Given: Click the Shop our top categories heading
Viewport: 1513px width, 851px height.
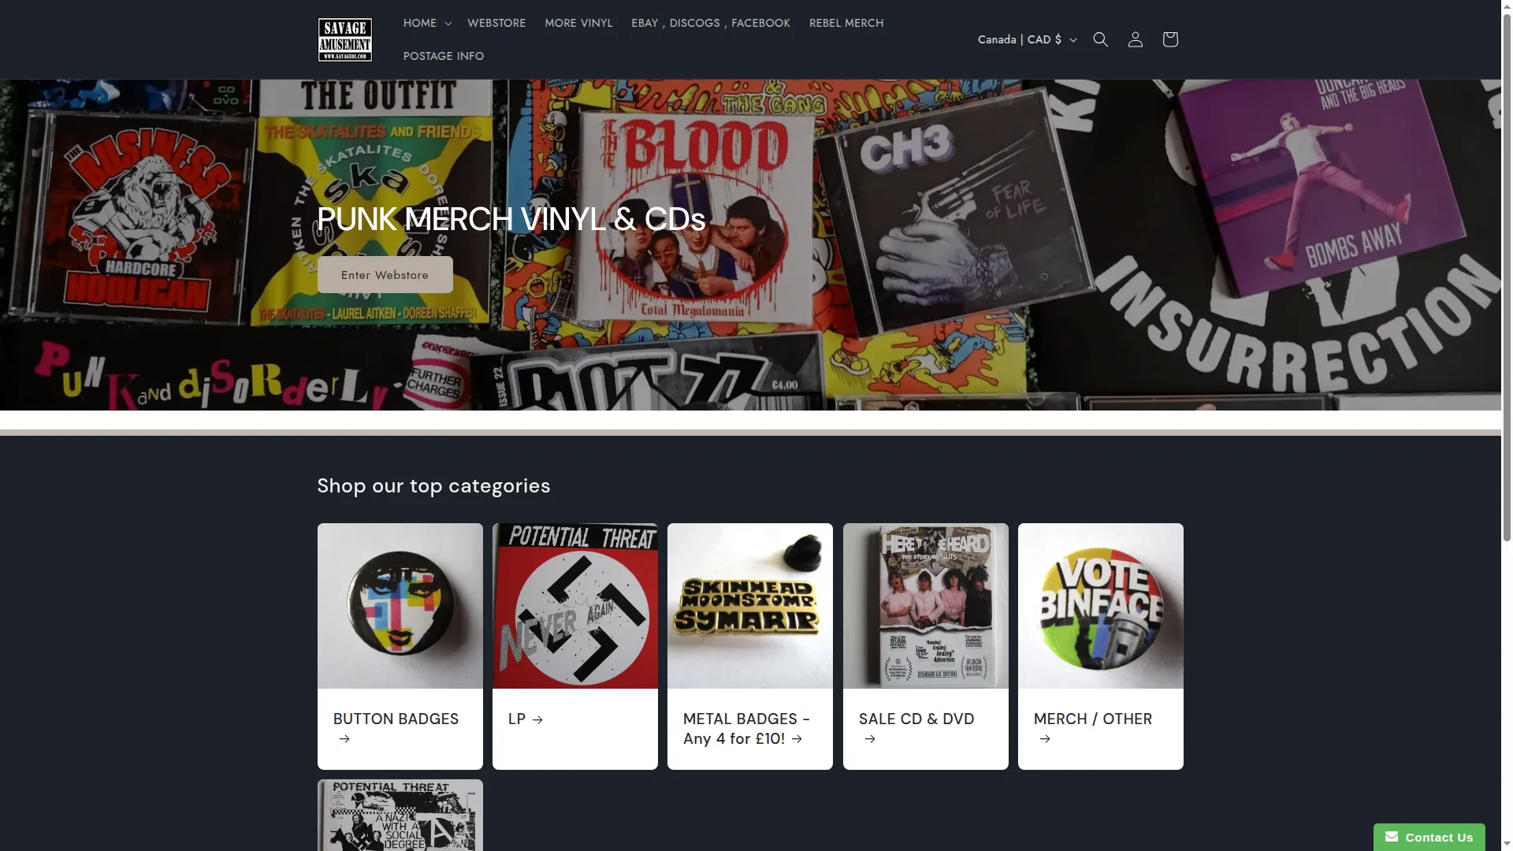Looking at the screenshot, I should (x=433, y=485).
